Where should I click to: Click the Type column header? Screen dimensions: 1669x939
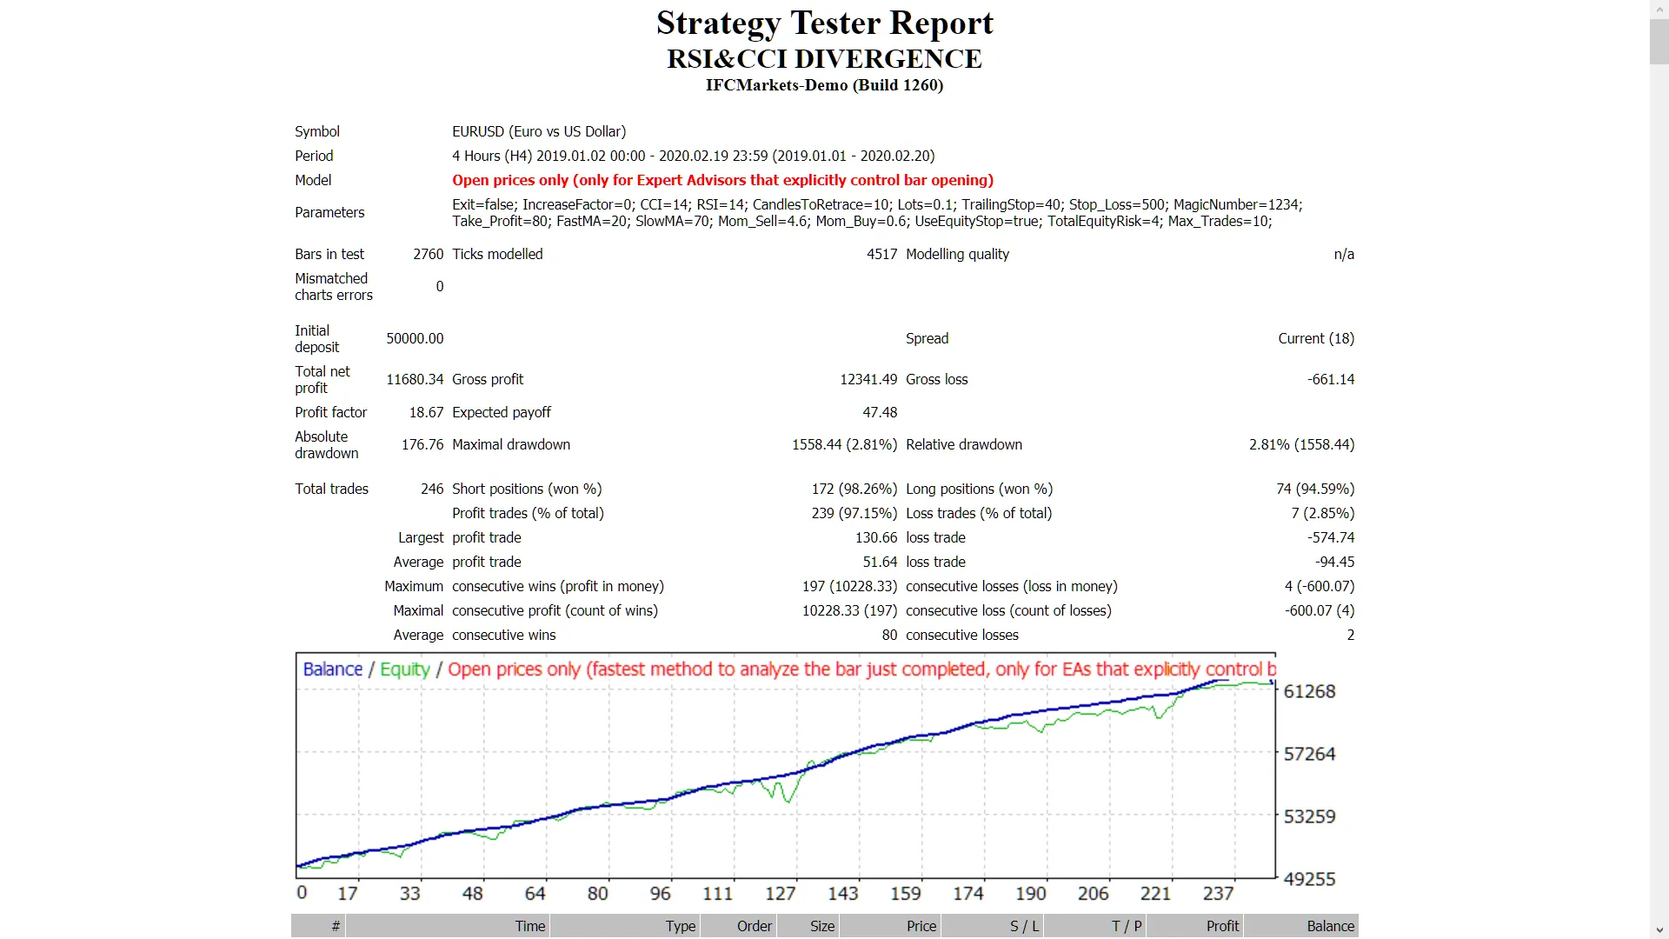point(680,926)
